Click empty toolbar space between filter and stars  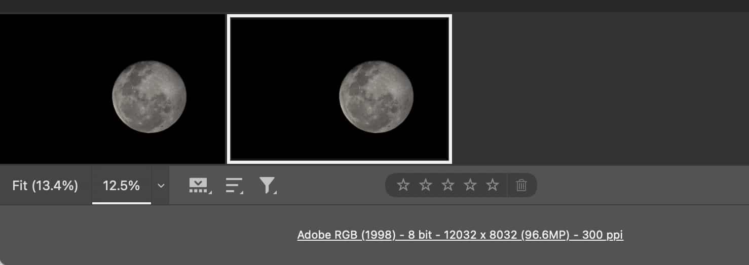[x=329, y=186]
